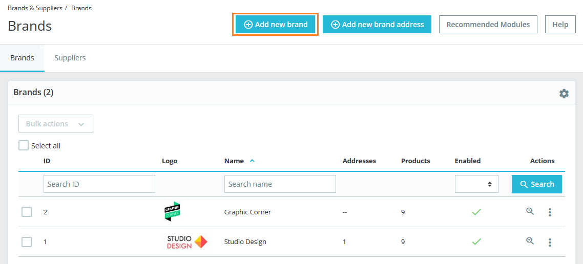Open the Enabled filter dropdown
Viewport: 583px width, 264px height.
[476, 184]
